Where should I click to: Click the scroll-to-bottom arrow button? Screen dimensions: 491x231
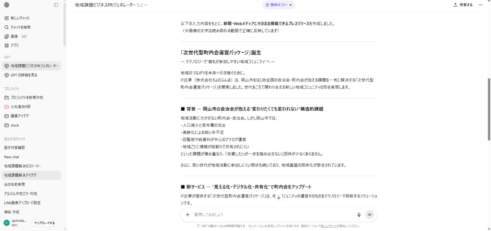click(x=279, y=197)
